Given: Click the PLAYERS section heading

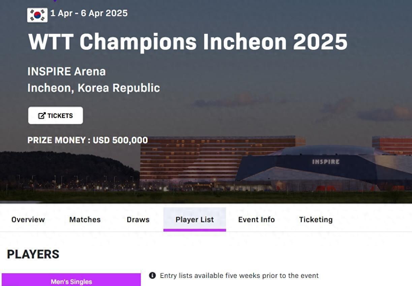Looking at the screenshot, I should tap(33, 254).
